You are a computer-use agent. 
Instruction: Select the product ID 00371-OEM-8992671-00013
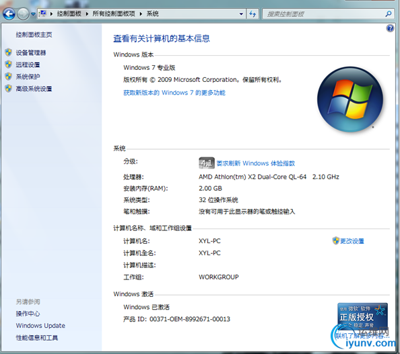[x=190, y=319]
